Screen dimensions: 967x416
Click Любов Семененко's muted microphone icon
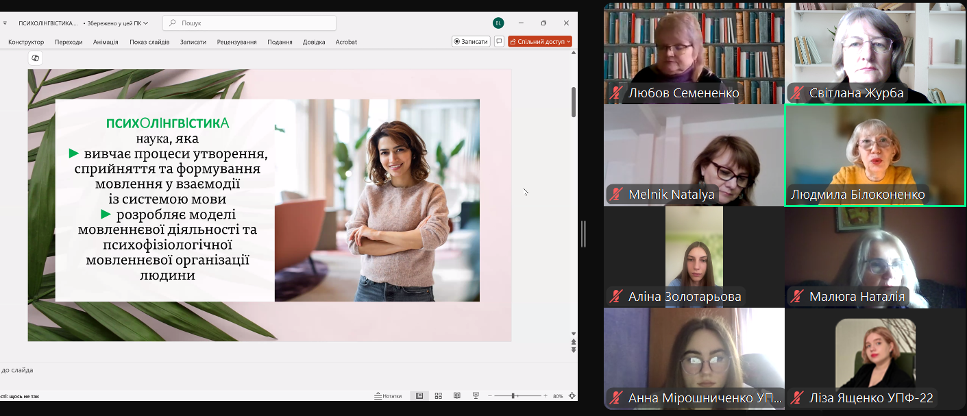(617, 93)
